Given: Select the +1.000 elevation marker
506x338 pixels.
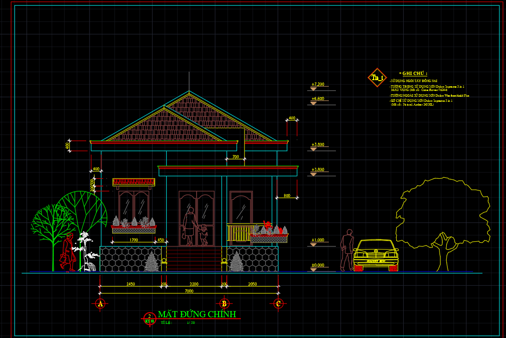Looking at the screenshot, I should click(318, 240).
